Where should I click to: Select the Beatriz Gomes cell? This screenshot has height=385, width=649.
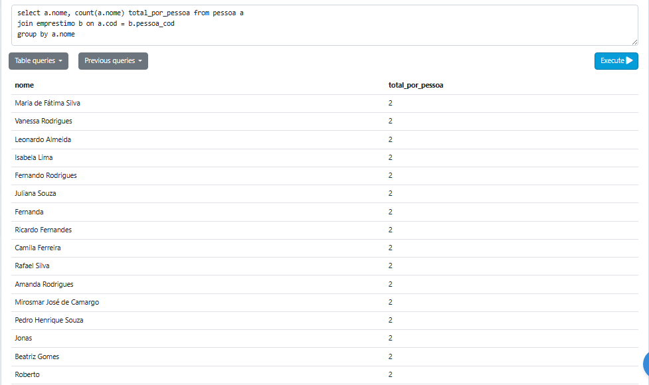coord(37,356)
